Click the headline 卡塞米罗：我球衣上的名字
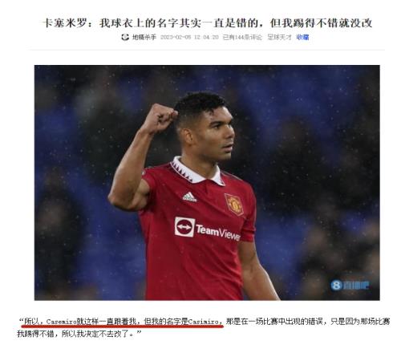 [x=207, y=23]
